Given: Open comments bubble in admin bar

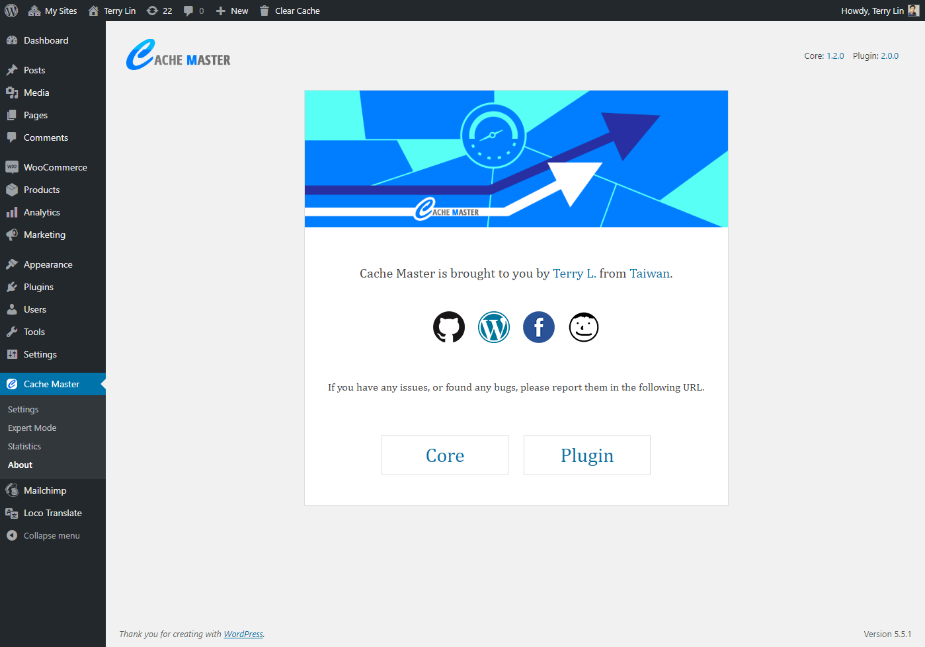Looking at the screenshot, I should 194,11.
